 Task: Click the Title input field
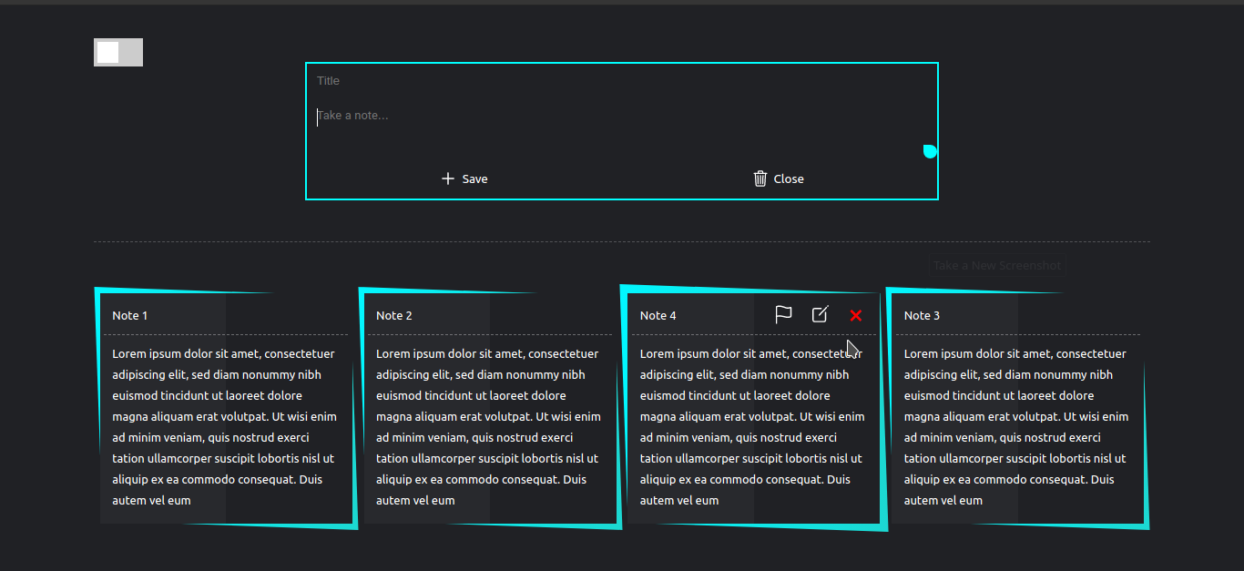(455, 80)
